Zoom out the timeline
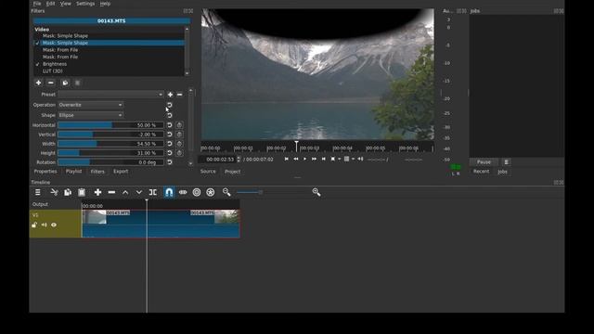The image size is (594, 334). point(226,192)
